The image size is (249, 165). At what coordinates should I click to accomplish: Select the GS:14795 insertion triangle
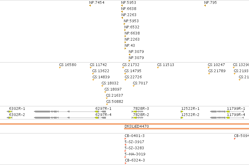pos(125,74)
